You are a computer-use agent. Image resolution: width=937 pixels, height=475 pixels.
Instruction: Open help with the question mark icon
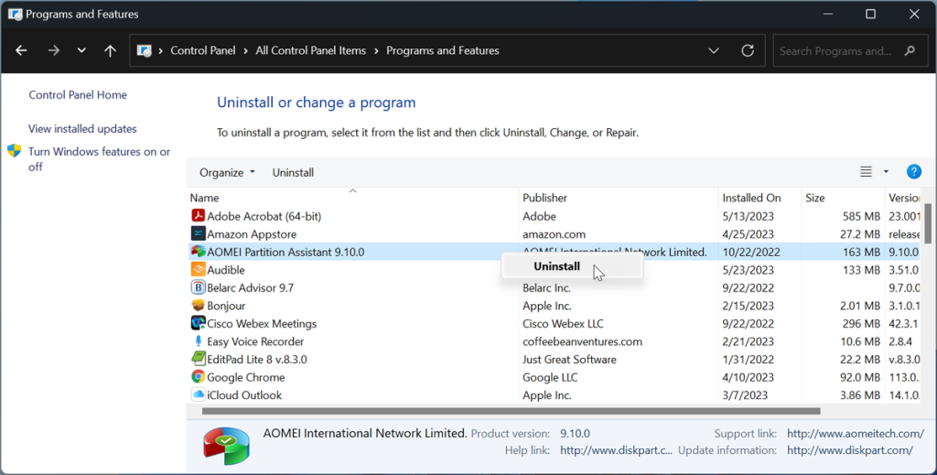coord(914,172)
